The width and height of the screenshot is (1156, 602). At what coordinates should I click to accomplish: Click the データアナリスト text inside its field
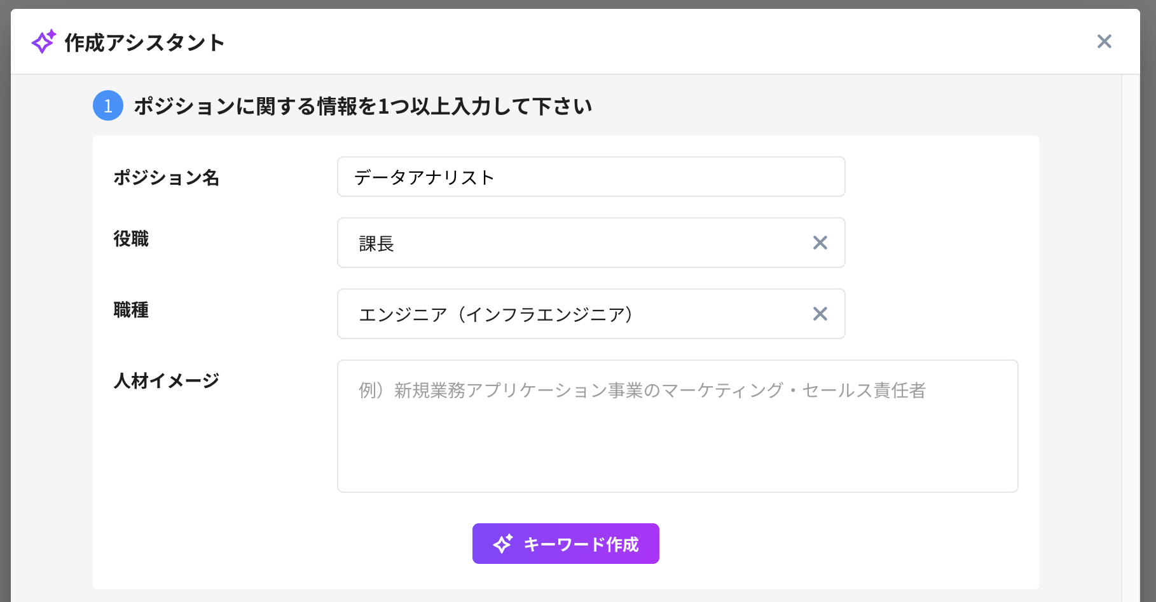424,177
